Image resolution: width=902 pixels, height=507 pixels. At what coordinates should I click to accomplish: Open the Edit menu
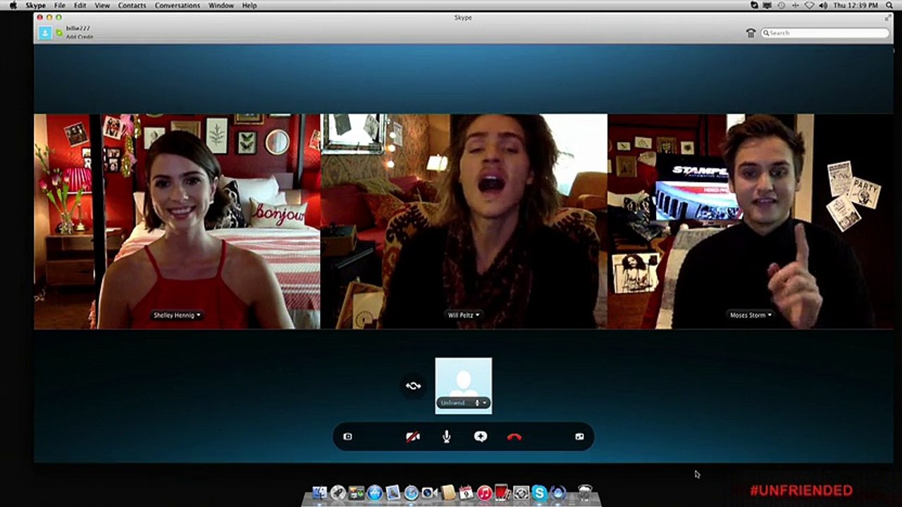(x=80, y=5)
